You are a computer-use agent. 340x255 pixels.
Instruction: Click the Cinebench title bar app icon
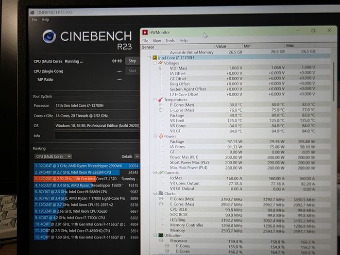click(x=33, y=13)
